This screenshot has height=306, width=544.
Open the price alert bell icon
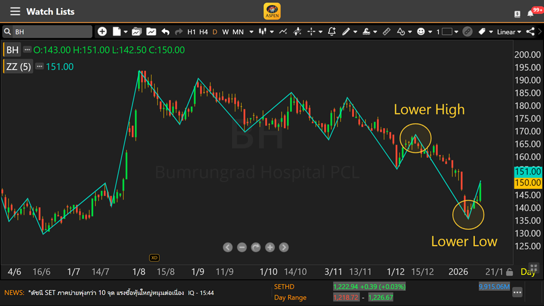[332, 32]
